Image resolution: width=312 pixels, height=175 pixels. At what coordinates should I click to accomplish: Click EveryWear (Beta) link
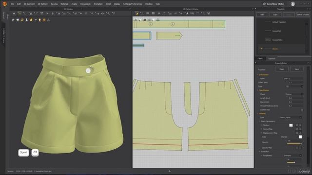pyautogui.click(x=273, y=4)
